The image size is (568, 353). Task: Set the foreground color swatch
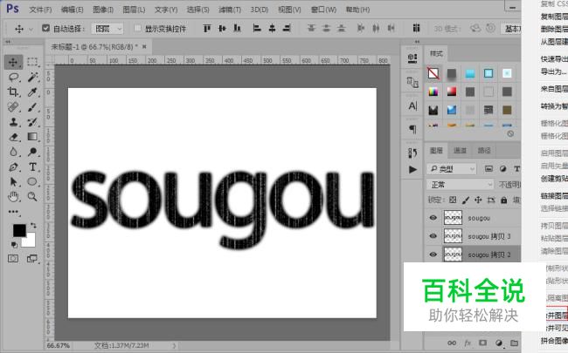tap(19, 230)
